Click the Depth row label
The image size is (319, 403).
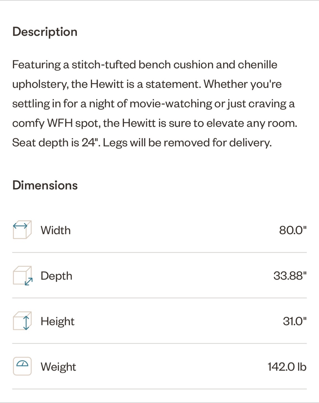[x=56, y=276]
